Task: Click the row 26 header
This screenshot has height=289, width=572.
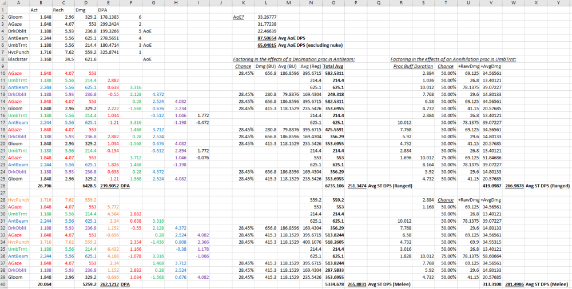Action: pos(3,186)
